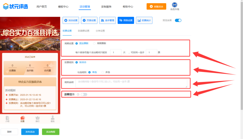243x139 pixels.
Task: Open the 模板中心 menu
Action: click(63, 7)
